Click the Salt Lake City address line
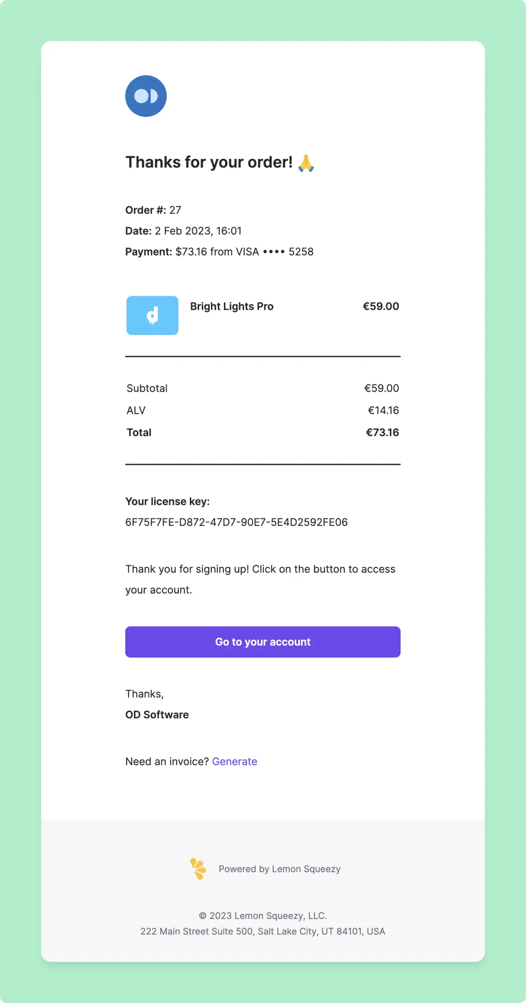Image resolution: width=526 pixels, height=1003 pixels. coord(263,931)
